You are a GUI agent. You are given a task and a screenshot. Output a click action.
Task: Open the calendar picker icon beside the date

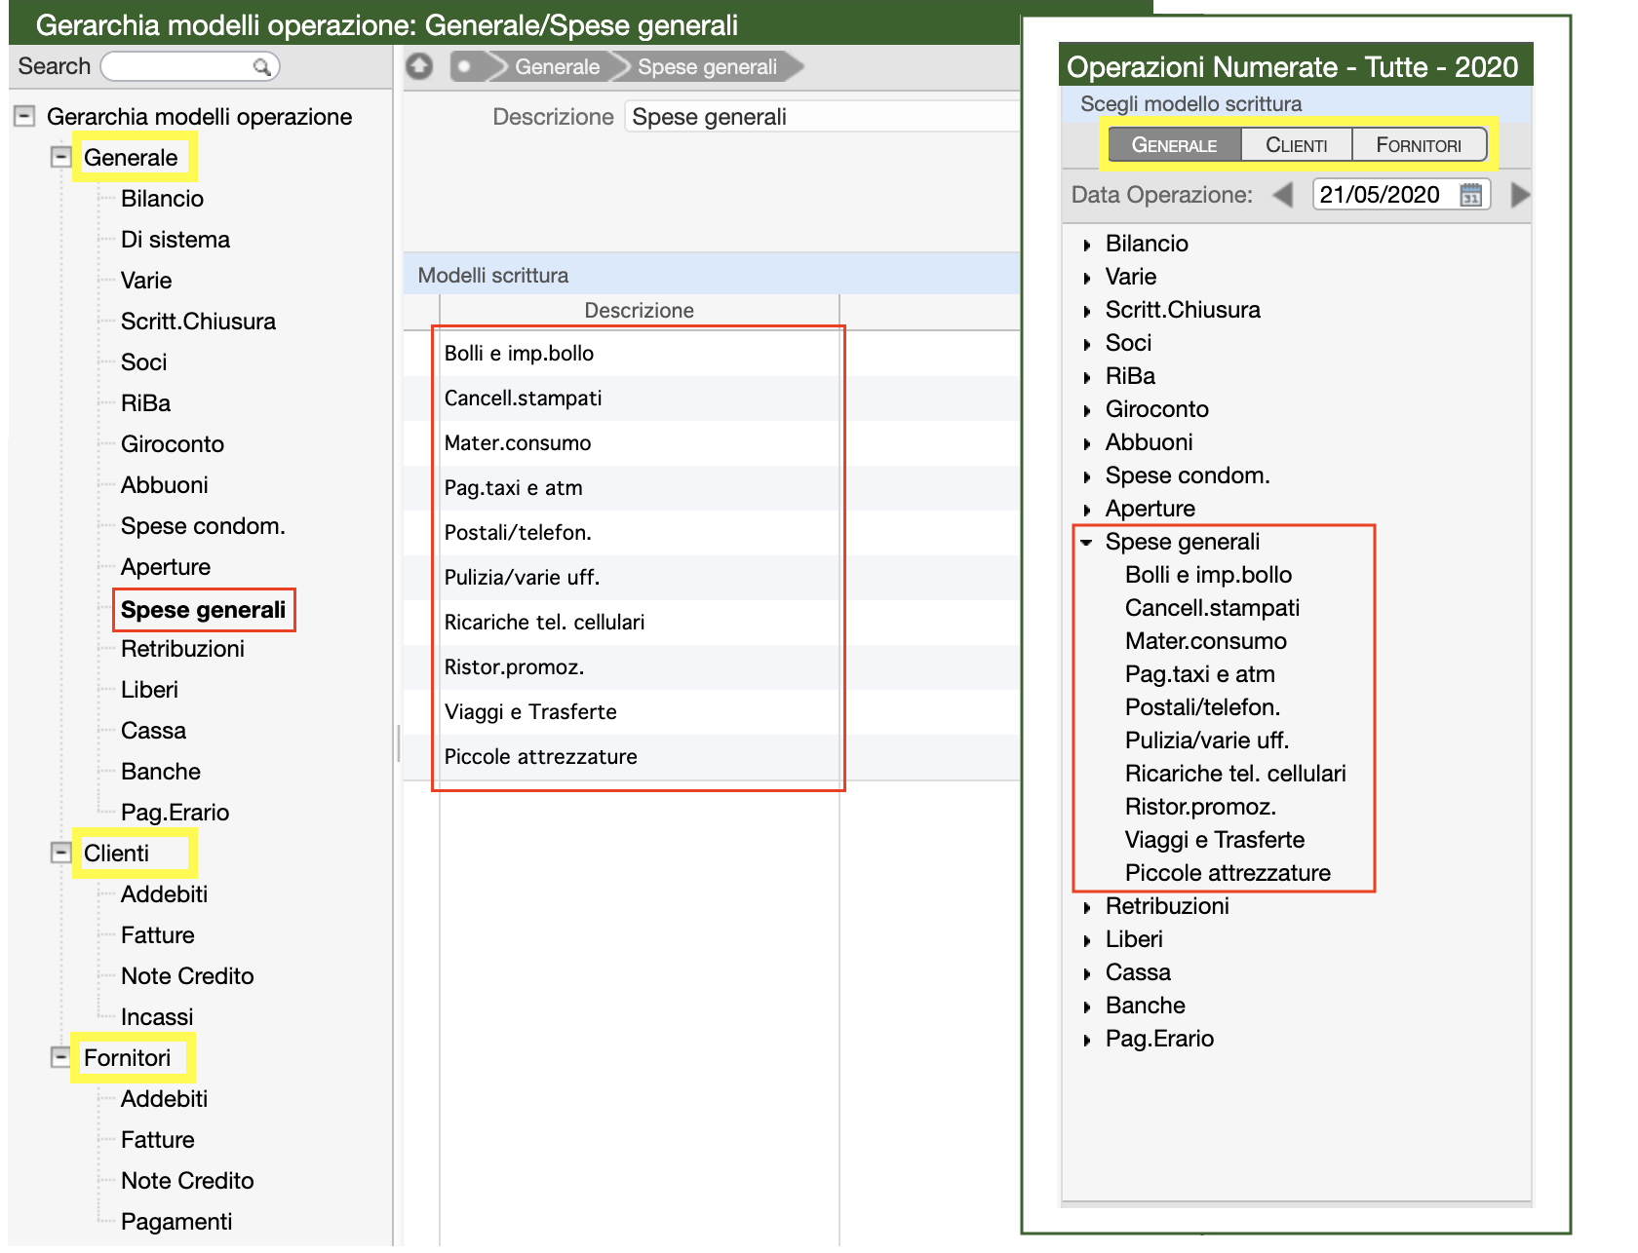tap(1471, 195)
